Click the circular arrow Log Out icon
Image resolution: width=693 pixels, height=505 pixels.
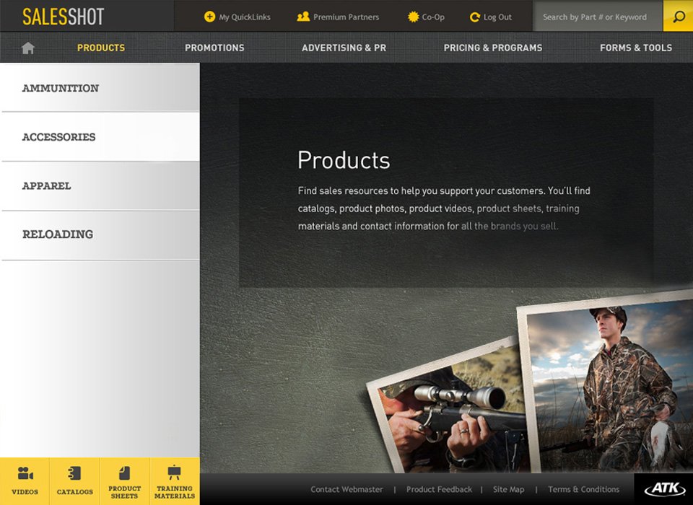tap(475, 17)
